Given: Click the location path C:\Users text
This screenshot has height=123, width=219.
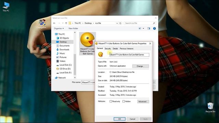Looking at the screenshot, I should (122, 72).
